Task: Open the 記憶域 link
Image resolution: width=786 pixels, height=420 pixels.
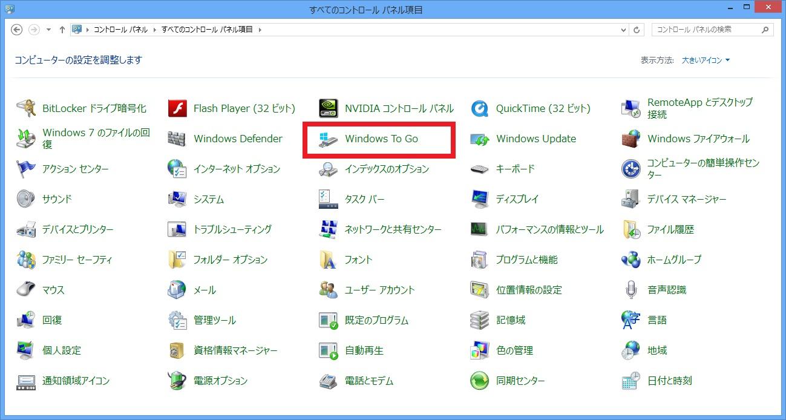Action: (x=511, y=320)
